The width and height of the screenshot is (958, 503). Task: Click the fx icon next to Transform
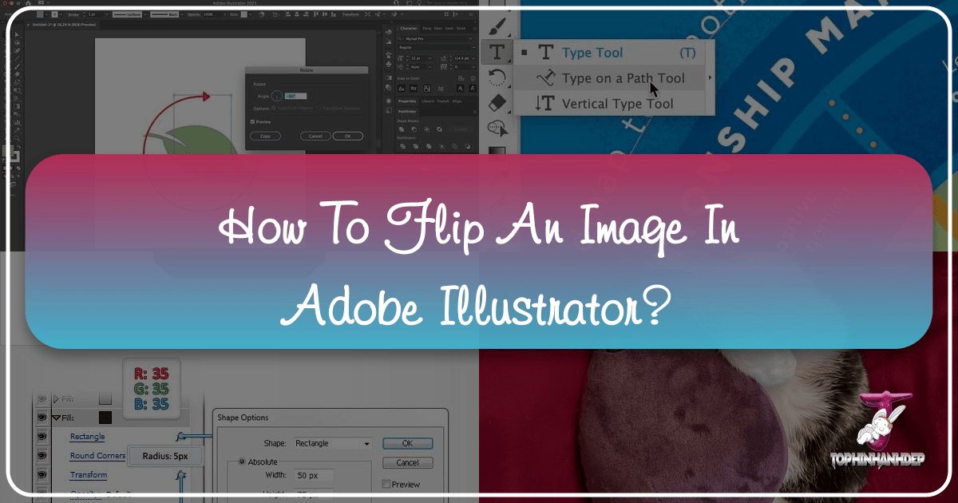pyautogui.click(x=181, y=474)
